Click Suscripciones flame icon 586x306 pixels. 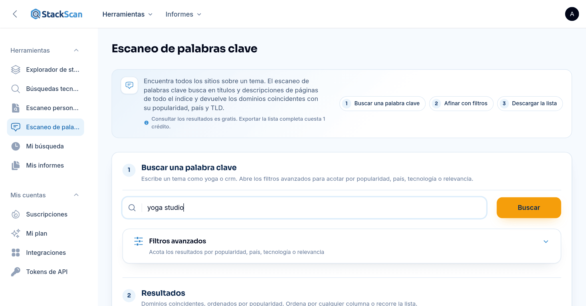click(x=16, y=214)
